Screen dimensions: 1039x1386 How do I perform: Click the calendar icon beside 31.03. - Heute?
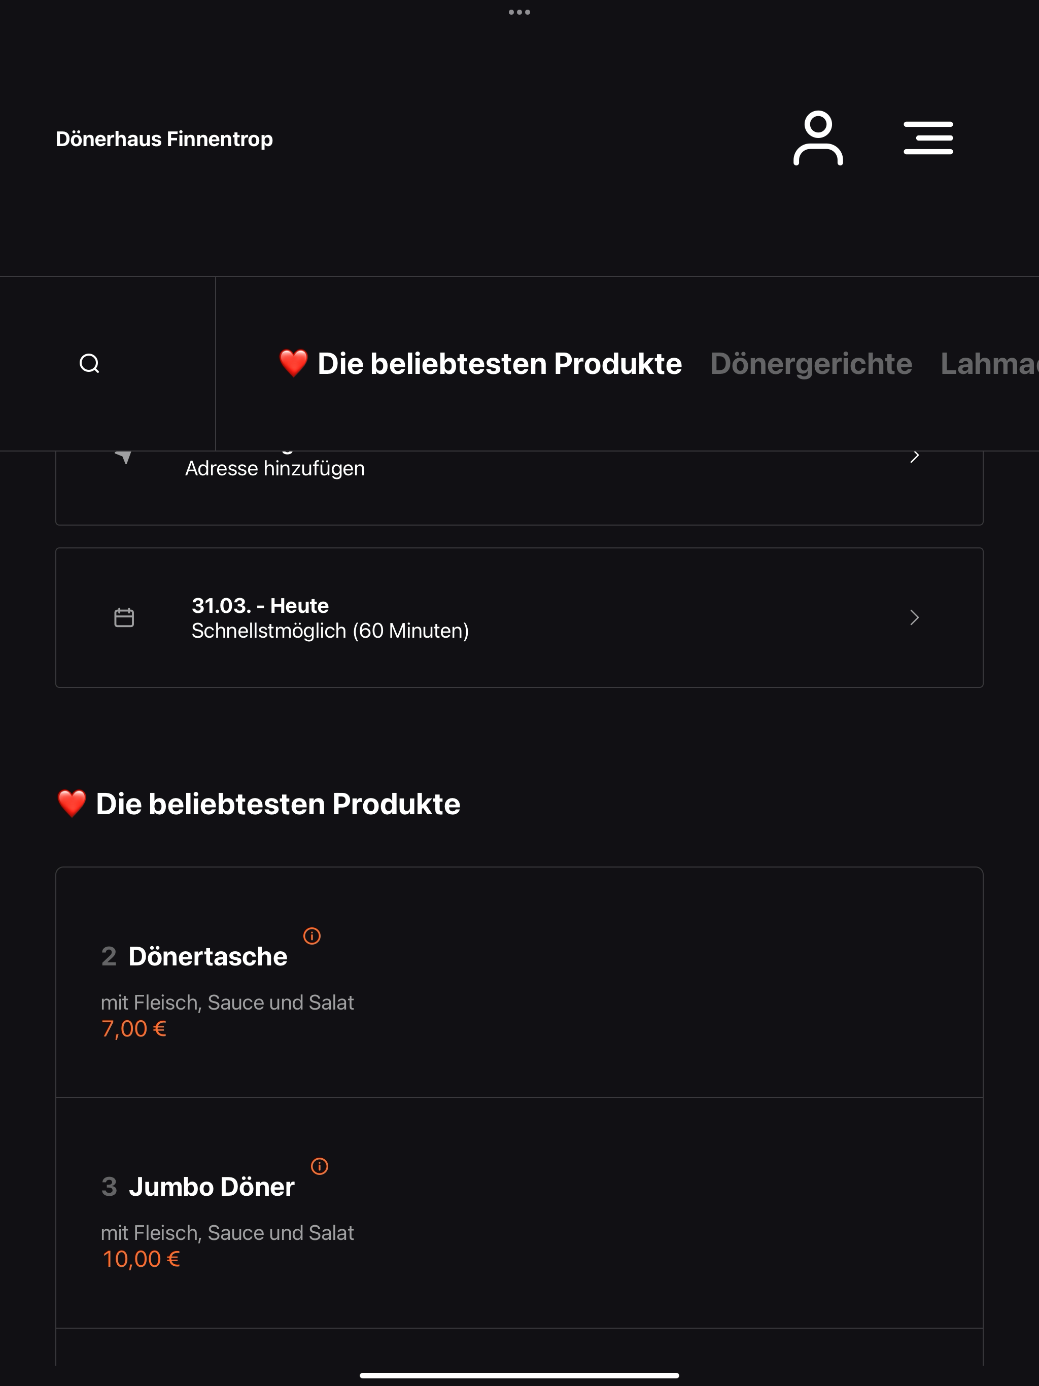[x=124, y=617]
